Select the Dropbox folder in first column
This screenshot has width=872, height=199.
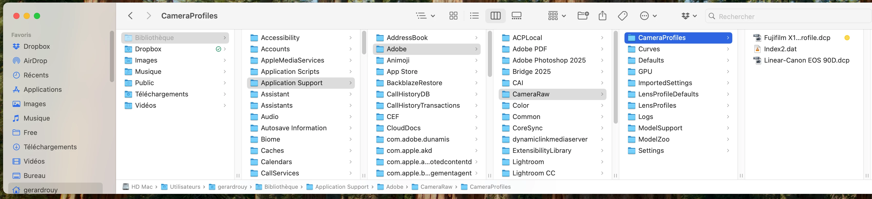(x=175, y=49)
